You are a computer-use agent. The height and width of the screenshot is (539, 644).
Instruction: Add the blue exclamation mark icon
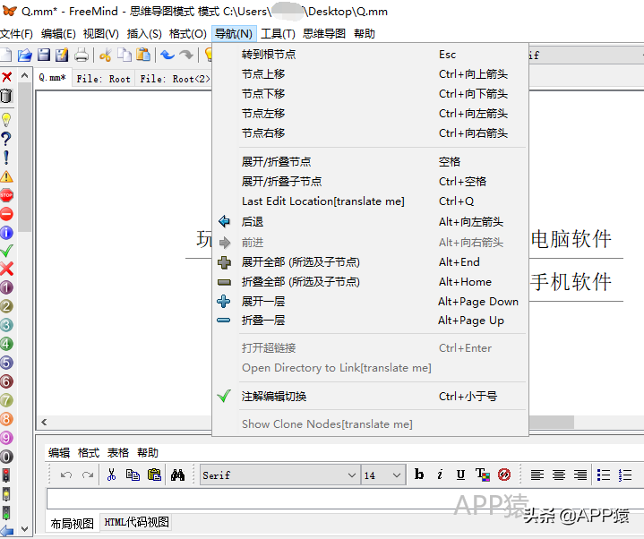(6, 158)
